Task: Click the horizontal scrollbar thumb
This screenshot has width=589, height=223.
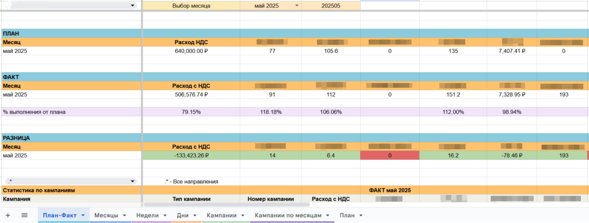Action: pyautogui.click(x=227, y=205)
